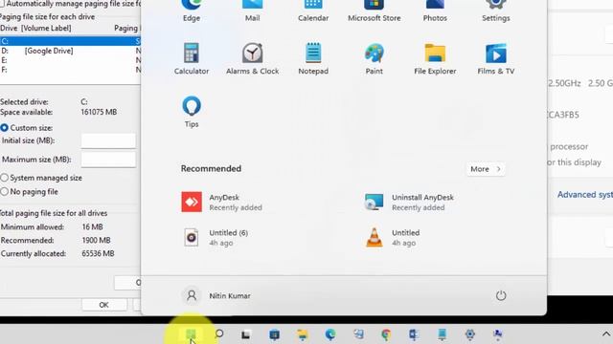Open Alarms & Clock
Viewport: 613px width, 344px height.
252,58
